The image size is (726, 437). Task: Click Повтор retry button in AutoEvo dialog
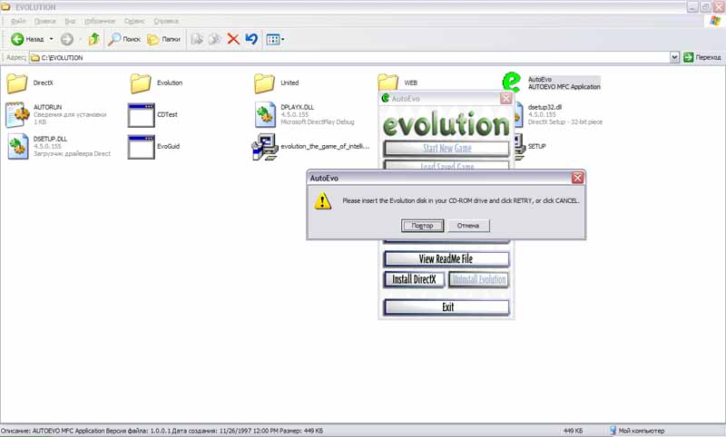[x=422, y=226]
